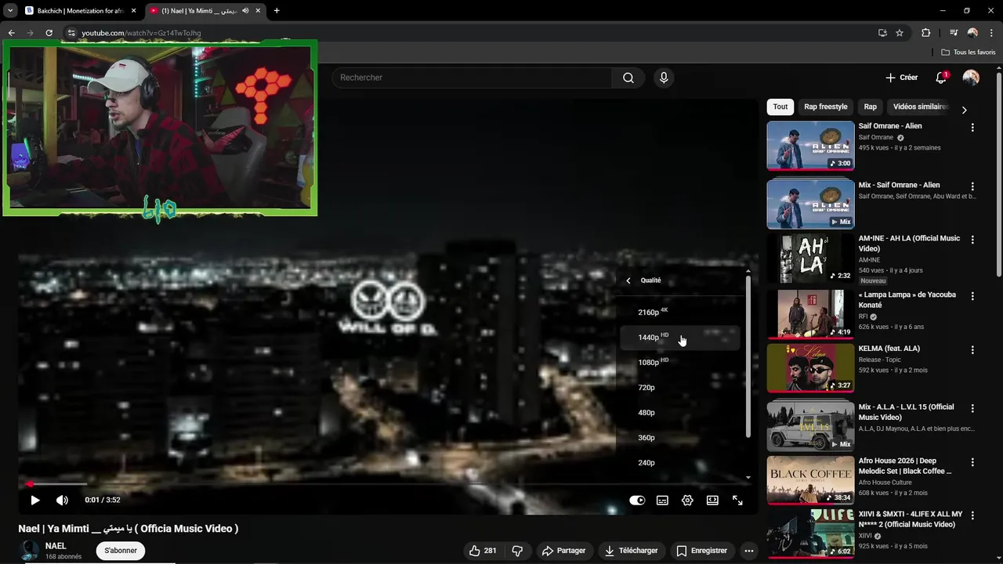Open NAEL channel avatar
The width and height of the screenshot is (1003, 564).
(30, 551)
